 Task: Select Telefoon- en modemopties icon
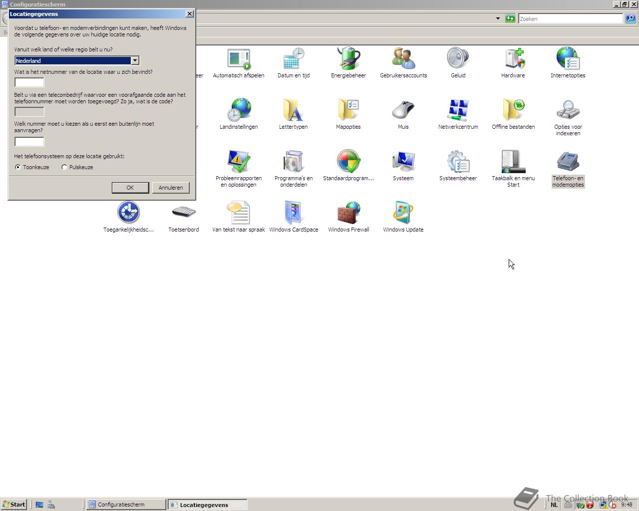click(568, 162)
